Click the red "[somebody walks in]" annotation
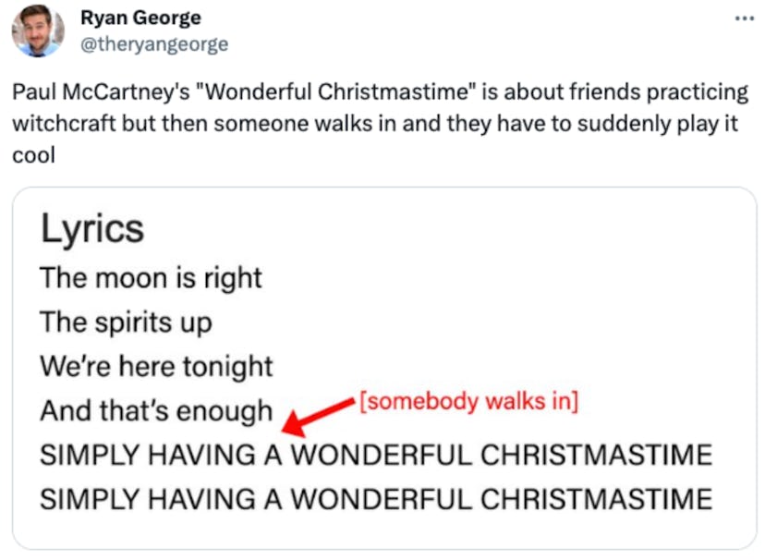The height and width of the screenshot is (560, 765). point(467,402)
